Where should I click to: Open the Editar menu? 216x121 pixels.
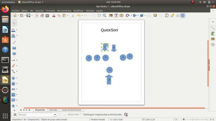25,11
